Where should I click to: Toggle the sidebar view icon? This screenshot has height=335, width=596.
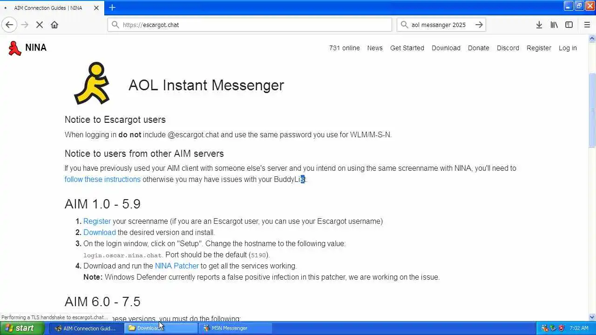[569, 25]
